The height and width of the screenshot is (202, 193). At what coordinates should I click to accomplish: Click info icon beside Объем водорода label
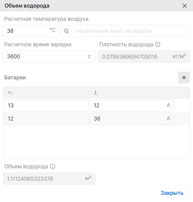[53, 167]
